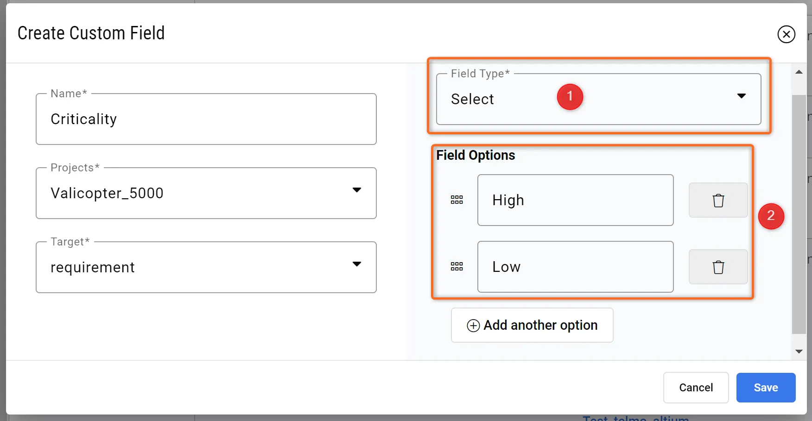Open the Target dropdown arrow
The width and height of the screenshot is (812, 421).
pyautogui.click(x=356, y=264)
